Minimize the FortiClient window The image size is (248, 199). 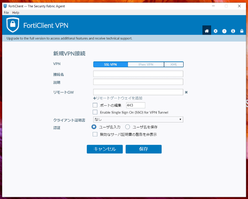pyautogui.click(x=213, y=6)
